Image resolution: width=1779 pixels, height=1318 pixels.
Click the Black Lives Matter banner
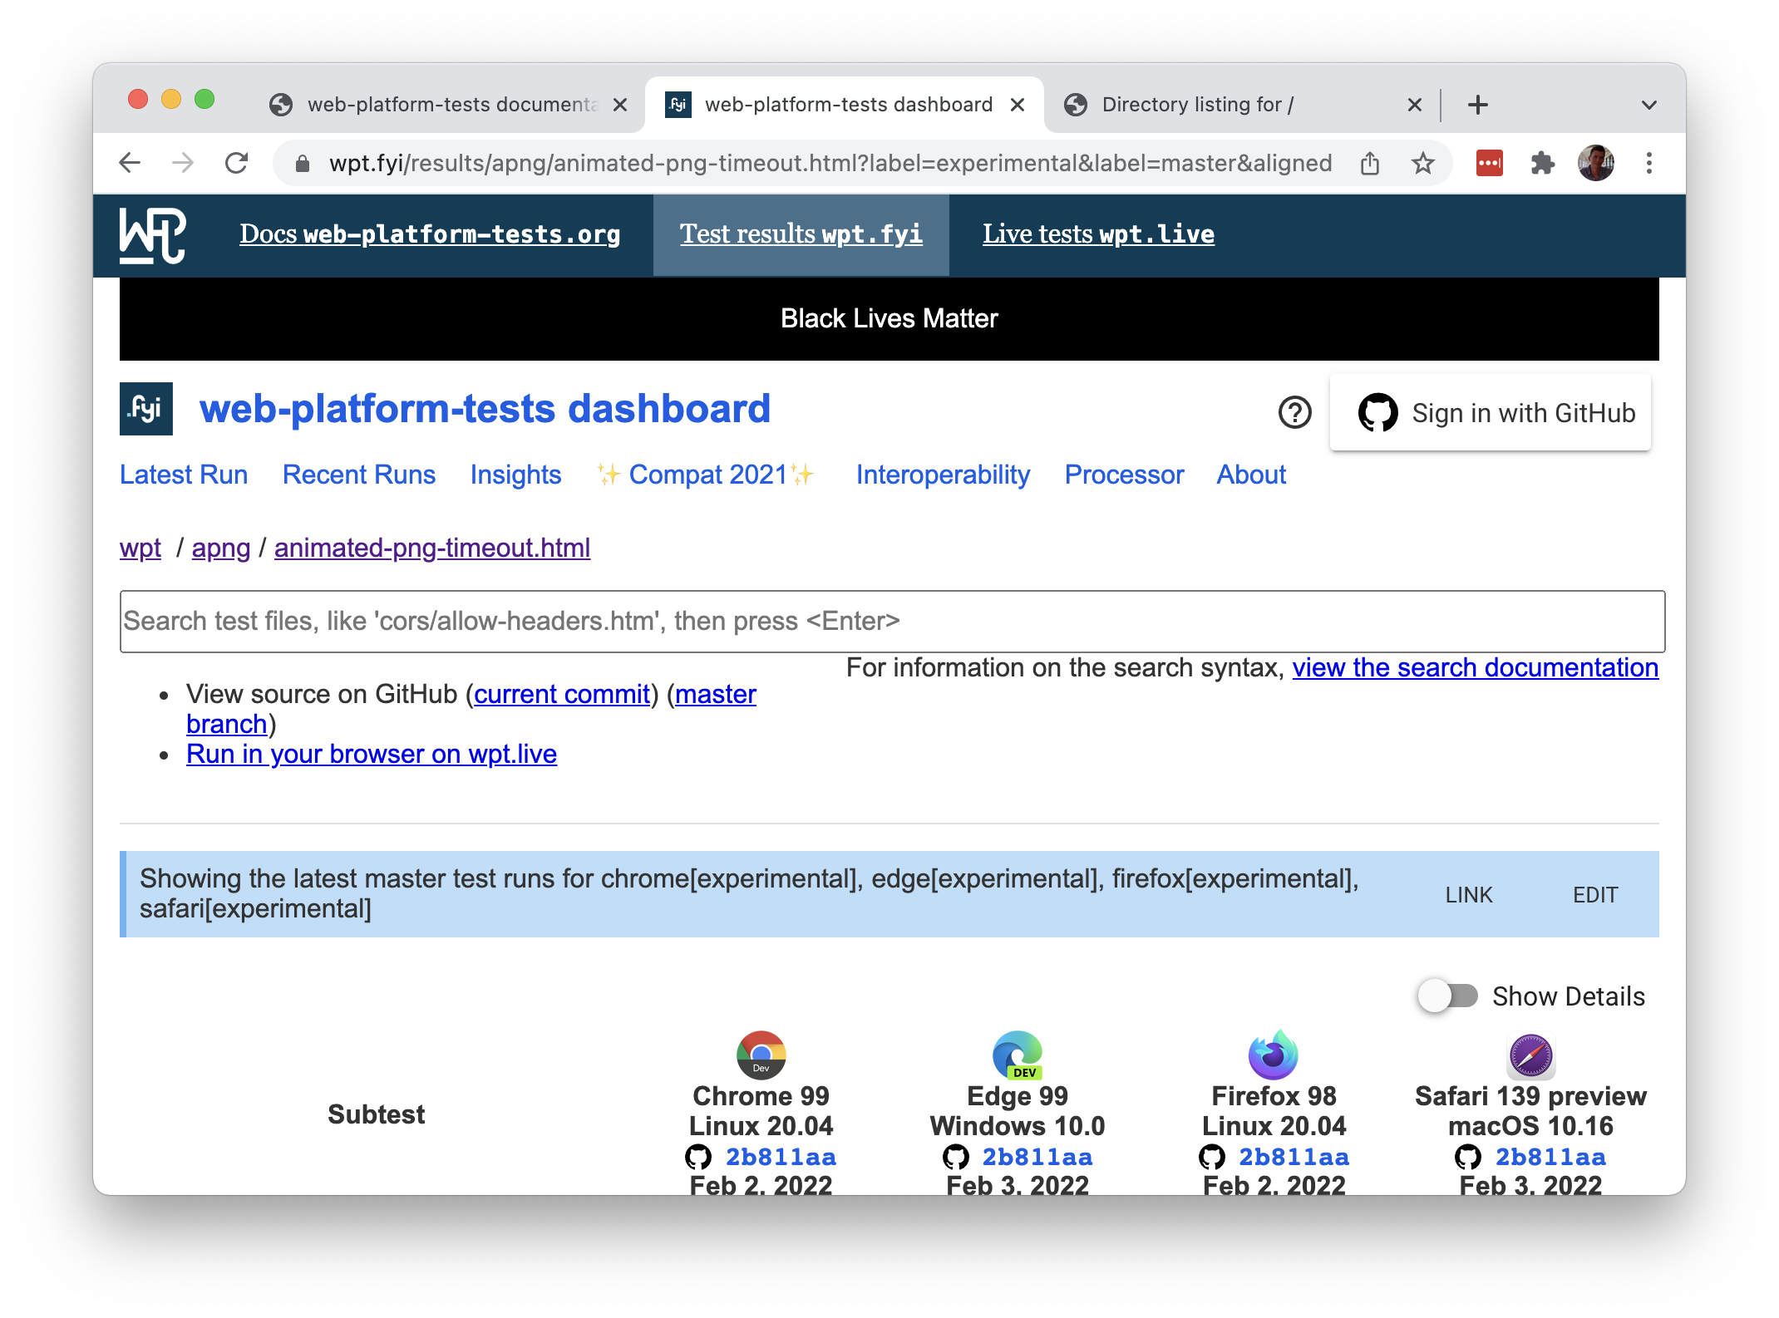coord(889,318)
